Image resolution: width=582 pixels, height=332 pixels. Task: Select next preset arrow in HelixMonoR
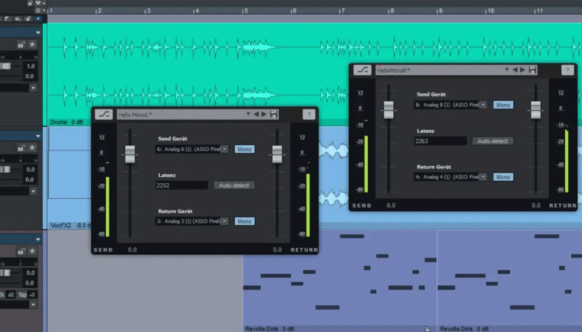[523, 70]
